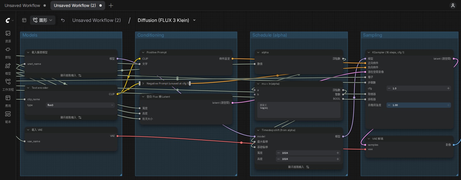Collapse the Timestep shift (from alpha) node
Viewport: 461px width, 180px height.
pyautogui.click(x=258, y=130)
